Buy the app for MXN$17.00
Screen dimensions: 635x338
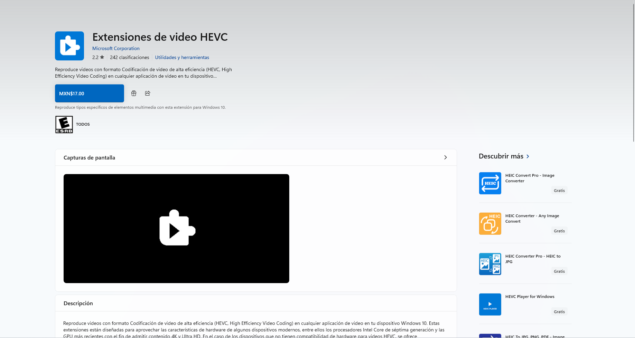coord(90,93)
